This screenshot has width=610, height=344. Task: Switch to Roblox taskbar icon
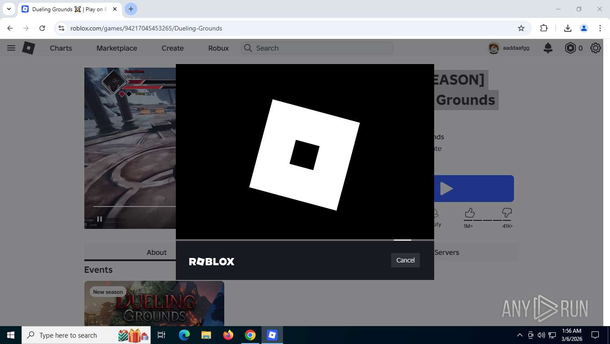pos(272,335)
